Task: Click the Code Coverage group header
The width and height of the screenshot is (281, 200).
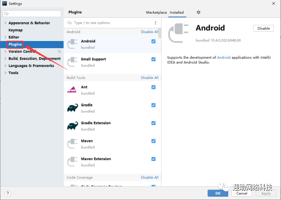Action: click(80, 177)
